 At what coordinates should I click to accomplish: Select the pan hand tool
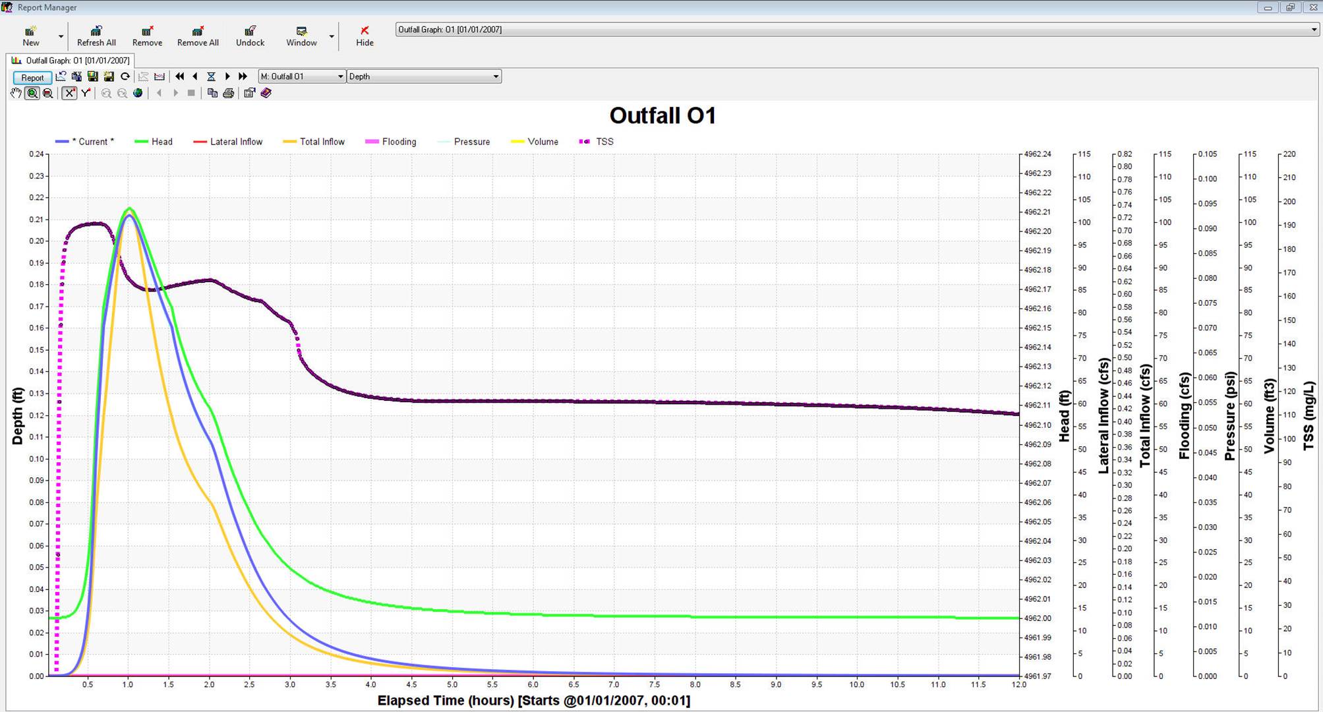(16, 93)
